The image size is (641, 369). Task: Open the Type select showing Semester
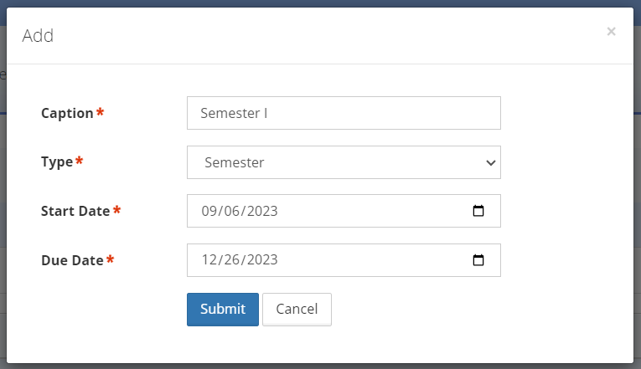click(x=344, y=162)
